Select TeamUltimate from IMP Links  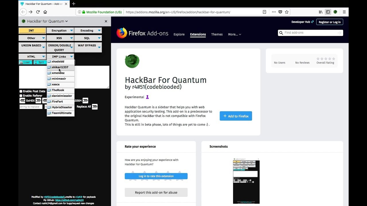(61, 113)
